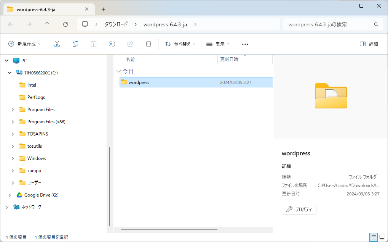The image size is (388, 242).
Task: Go forward with the right arrow
Action: 29,24
